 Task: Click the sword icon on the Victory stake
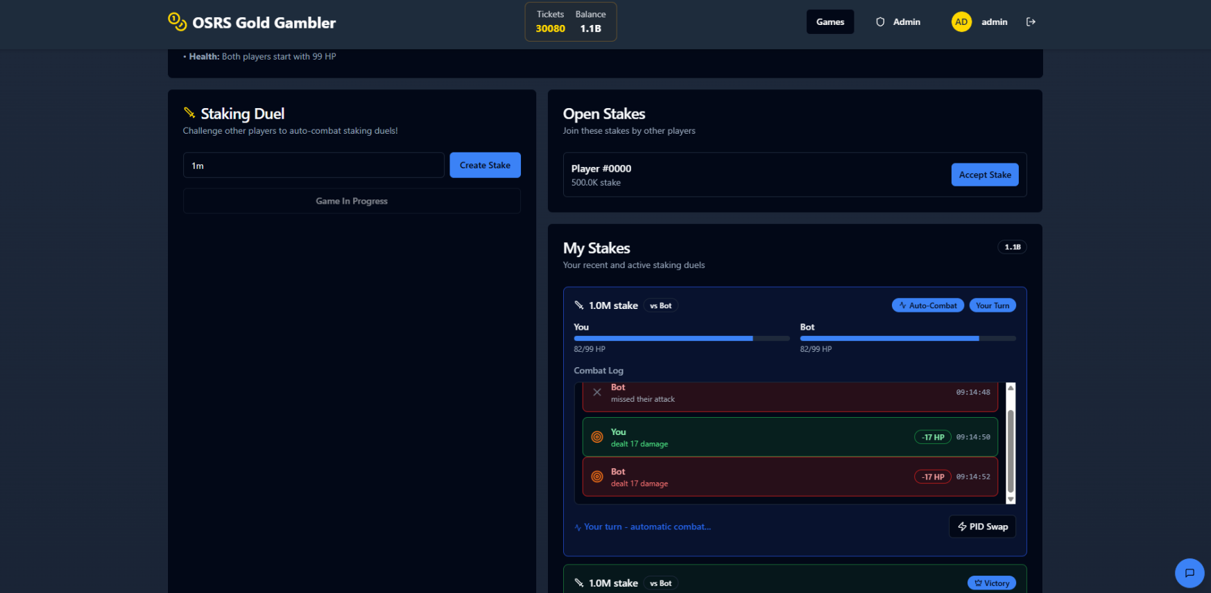(579, 583)
